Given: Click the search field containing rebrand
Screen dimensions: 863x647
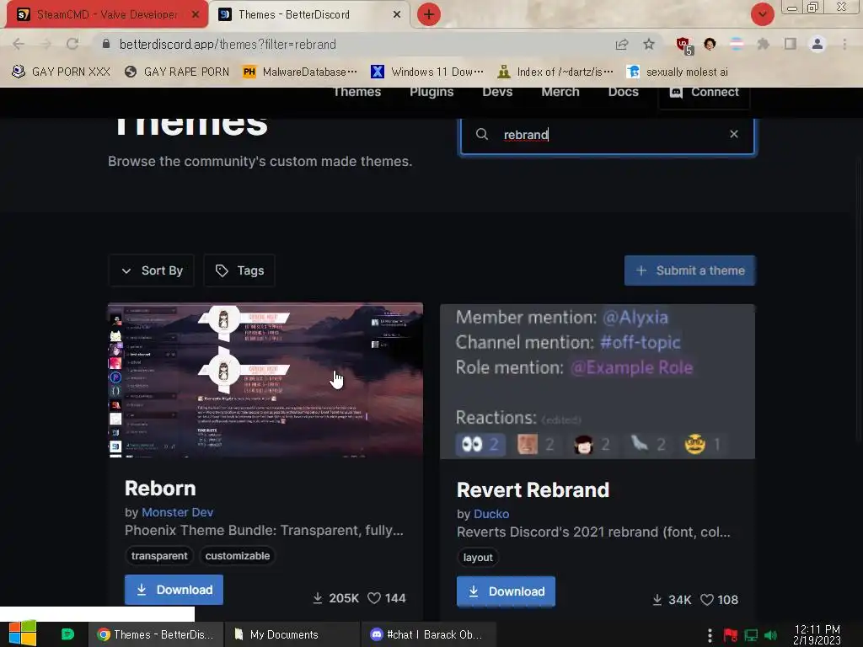Looking at the screenshot, I should pyautogui.click(x=608, y=135).
